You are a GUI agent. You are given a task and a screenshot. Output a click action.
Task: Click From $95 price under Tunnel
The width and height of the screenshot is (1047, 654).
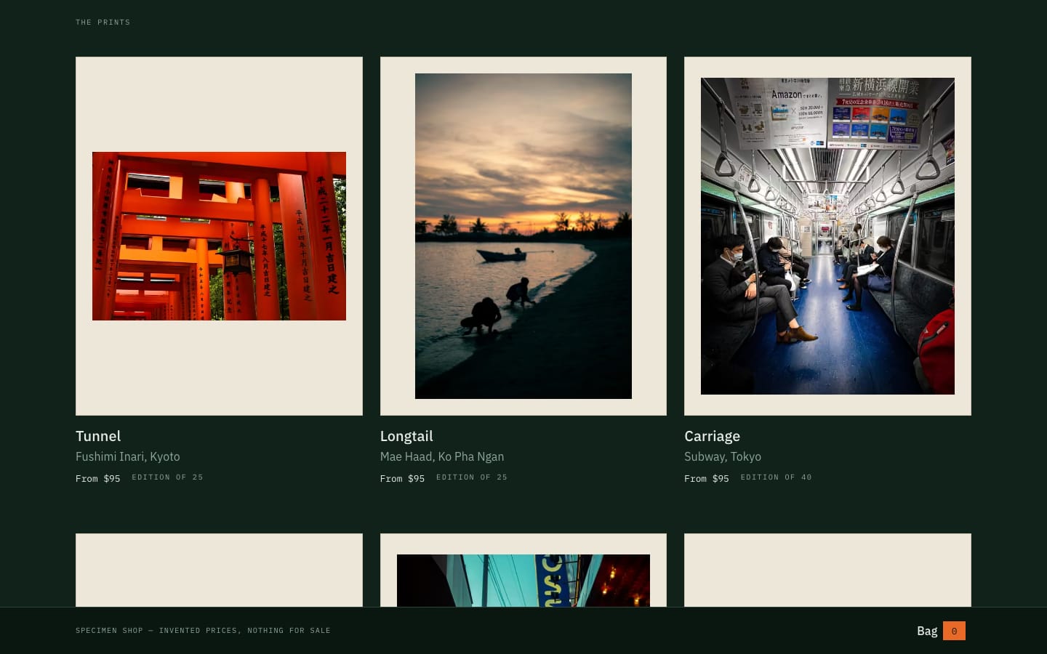(x=98, y=478)
